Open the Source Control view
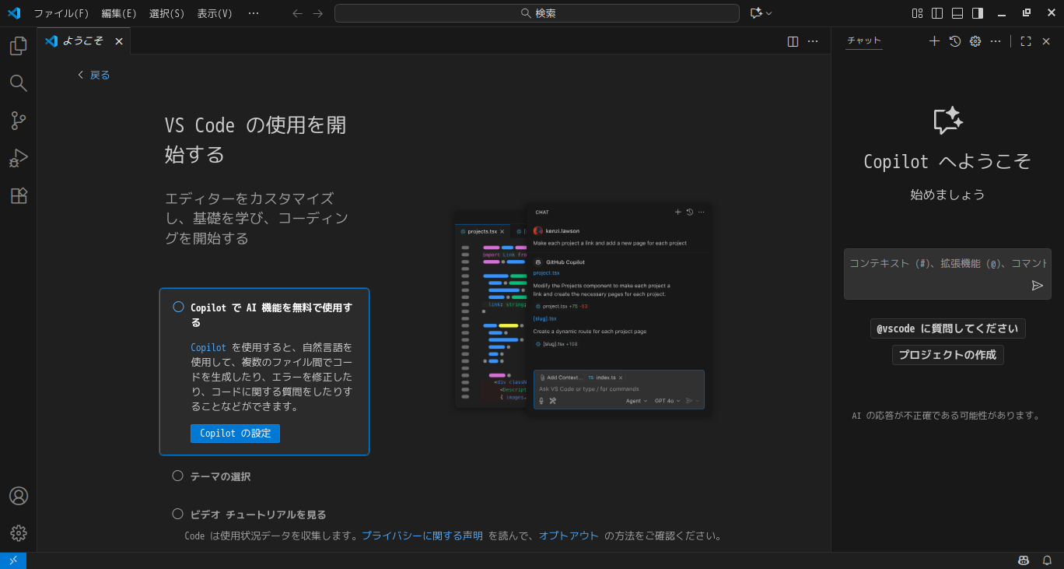1064x569 pixels. (x=19, y=121)
